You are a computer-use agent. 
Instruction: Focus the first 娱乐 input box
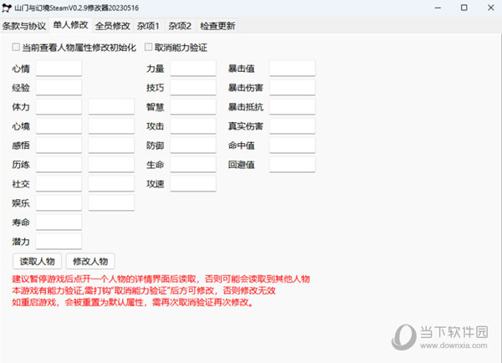coord(59,202)
